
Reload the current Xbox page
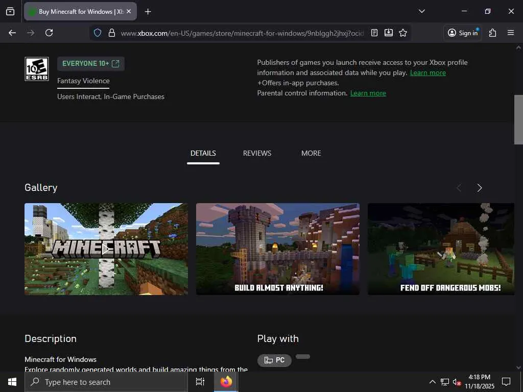(49, 33)
